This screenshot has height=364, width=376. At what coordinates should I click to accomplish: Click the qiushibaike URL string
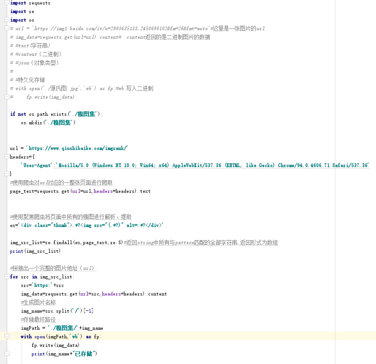coord(77,148)
